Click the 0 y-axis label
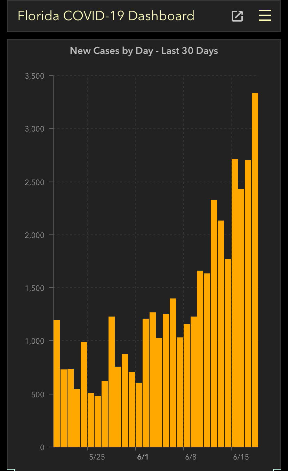Screen dimensions: 288x471 coord(42,447)
